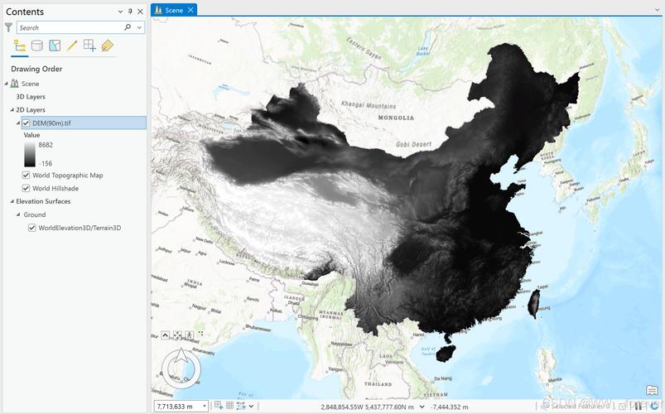Collapse the Elevation Surfaces group
Image resolution: width=665 pixels, height=414 pixels.
pos(12,201)
